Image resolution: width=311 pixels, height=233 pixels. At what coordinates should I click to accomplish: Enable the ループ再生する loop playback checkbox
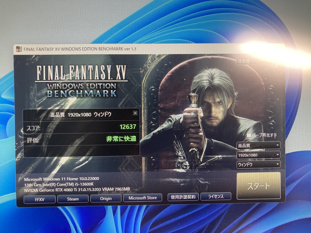tap(249, 135)
